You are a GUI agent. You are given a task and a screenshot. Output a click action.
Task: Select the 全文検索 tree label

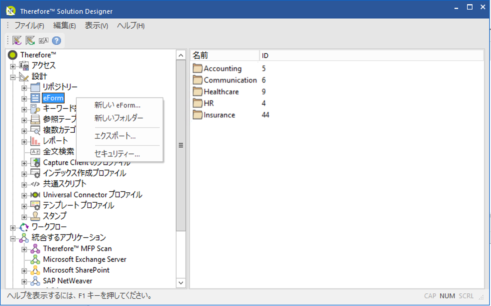tap(59, 152)
